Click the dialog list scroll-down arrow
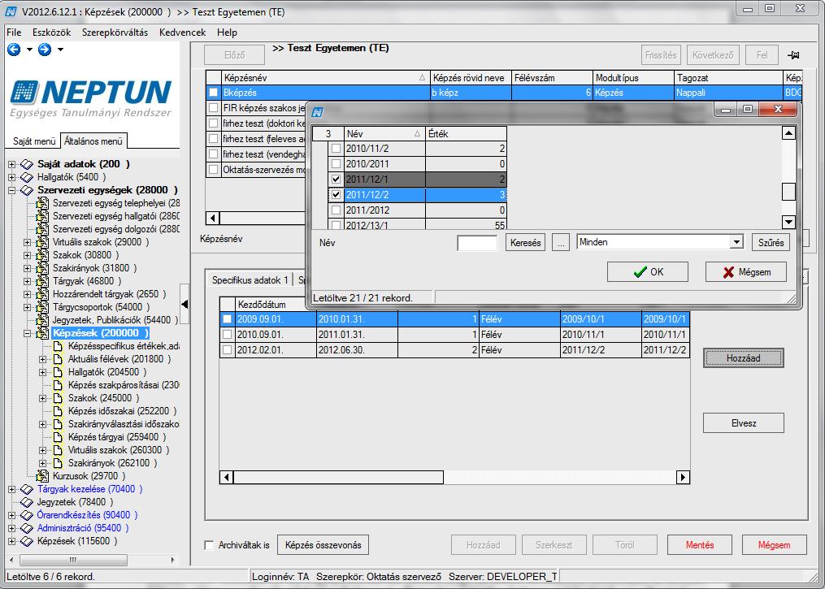The height and width of the screenshot is (589, 825). pyautogui.click(x=788, y=222)
